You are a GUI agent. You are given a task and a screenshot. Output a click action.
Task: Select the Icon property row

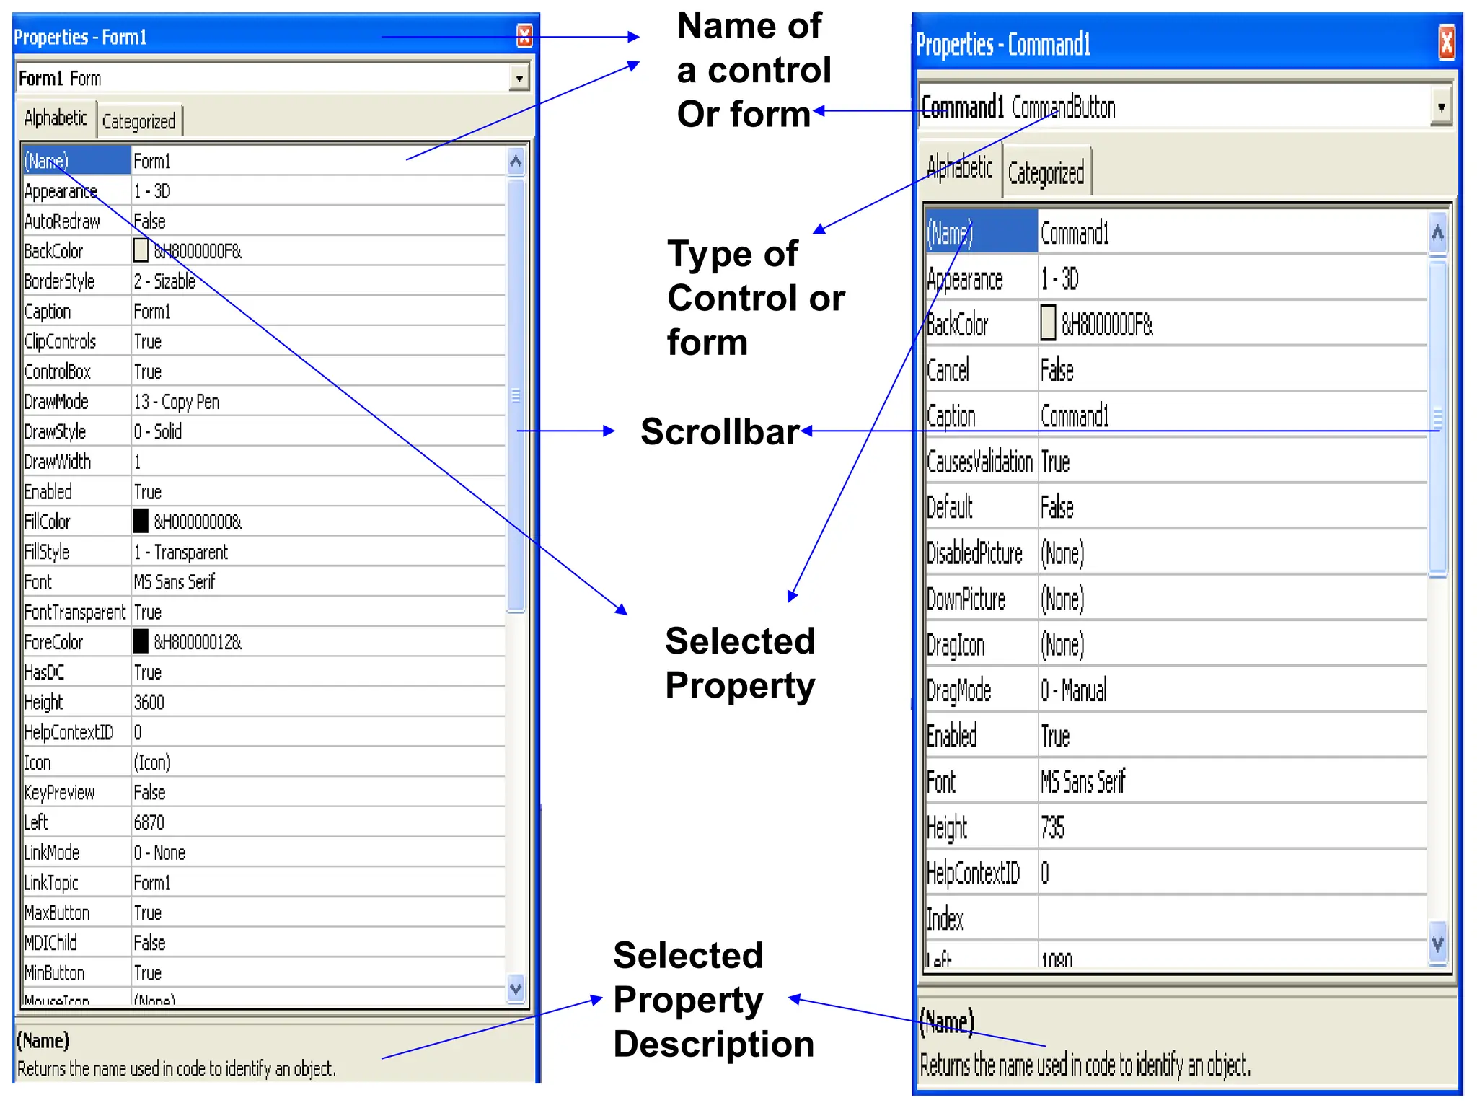pyautogui.click(x=264, y=762)
